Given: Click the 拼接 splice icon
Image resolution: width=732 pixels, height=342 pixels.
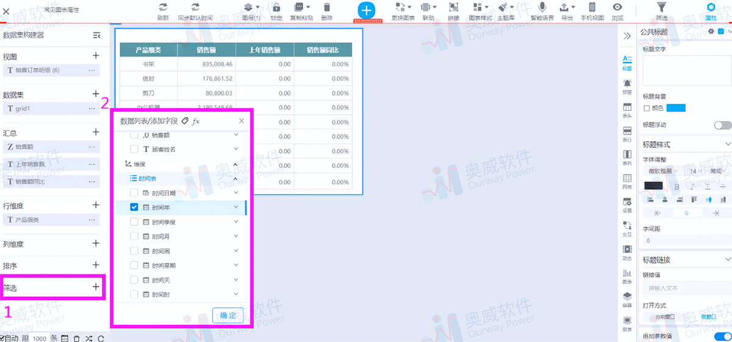Looking at the screenshot, I should 453,7.
